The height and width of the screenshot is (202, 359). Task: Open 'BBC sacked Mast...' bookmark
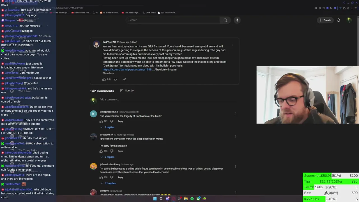[167, 13]
